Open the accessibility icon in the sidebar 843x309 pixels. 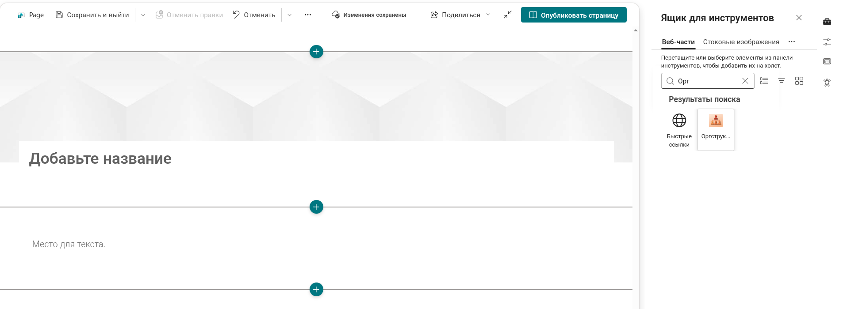[827, 83]
